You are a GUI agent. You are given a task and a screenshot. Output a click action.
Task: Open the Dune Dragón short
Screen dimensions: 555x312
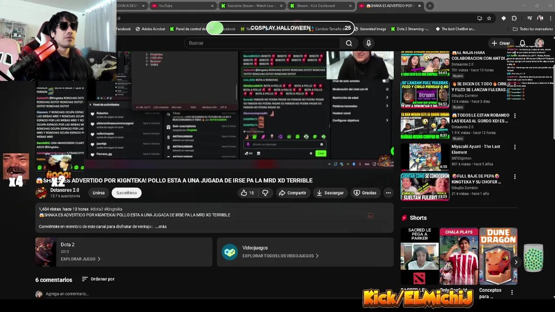498,256
